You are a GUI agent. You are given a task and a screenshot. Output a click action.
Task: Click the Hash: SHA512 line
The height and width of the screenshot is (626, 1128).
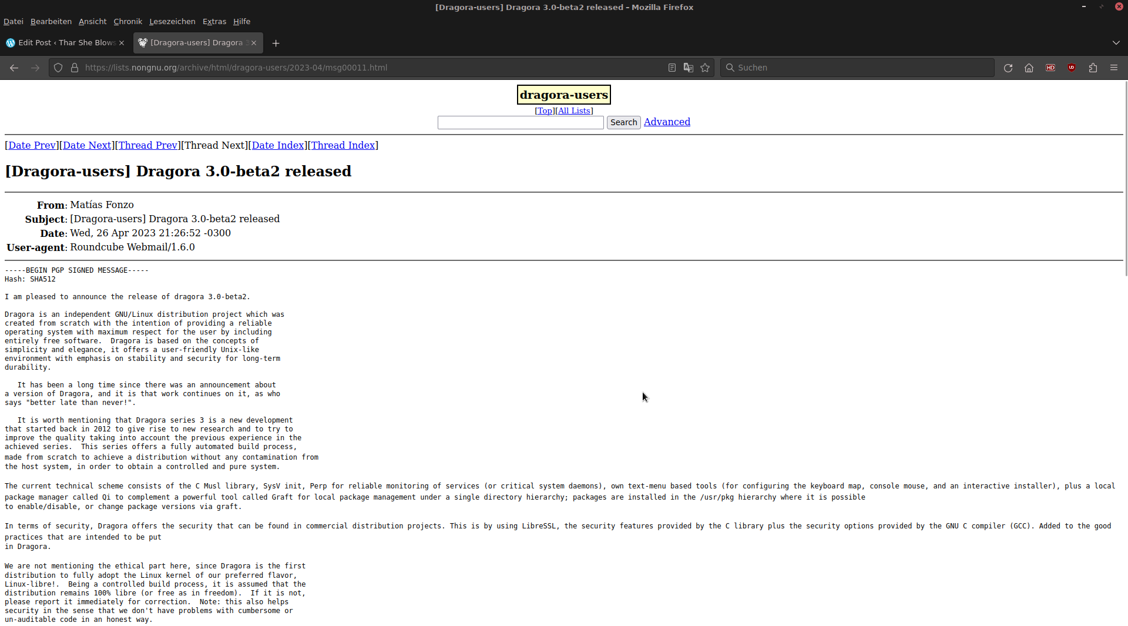click(30, 279)
